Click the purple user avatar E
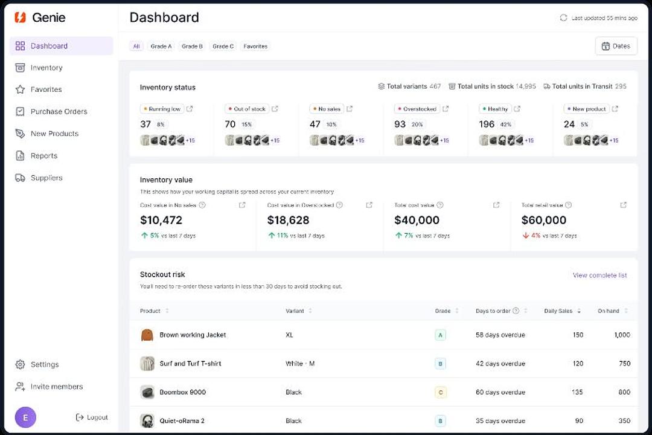Viewport: 652px width, 435px height. click(25, 417)
